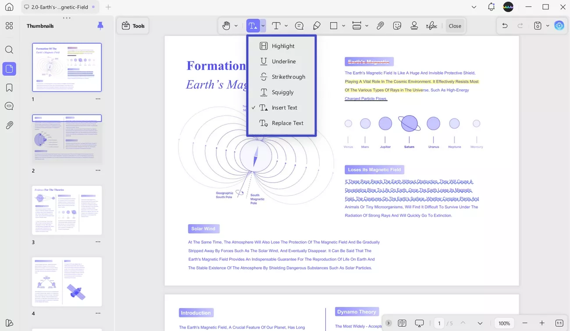Unpin the Thumbnails panel
The height and width of the screenshot is (331, 570).
coord(100,25)
